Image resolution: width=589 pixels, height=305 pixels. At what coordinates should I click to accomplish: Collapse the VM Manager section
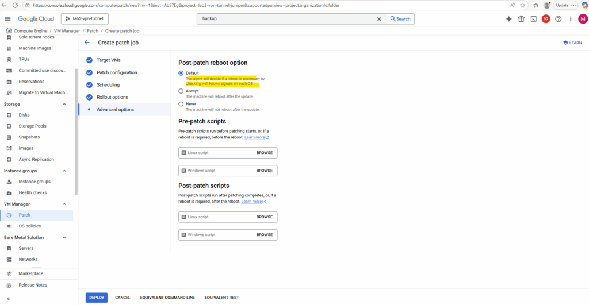click(64, 204)
